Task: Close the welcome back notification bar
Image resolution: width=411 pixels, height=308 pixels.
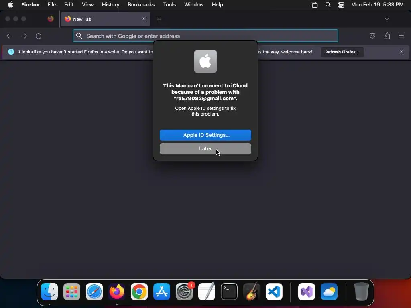Action: point(401,52)
